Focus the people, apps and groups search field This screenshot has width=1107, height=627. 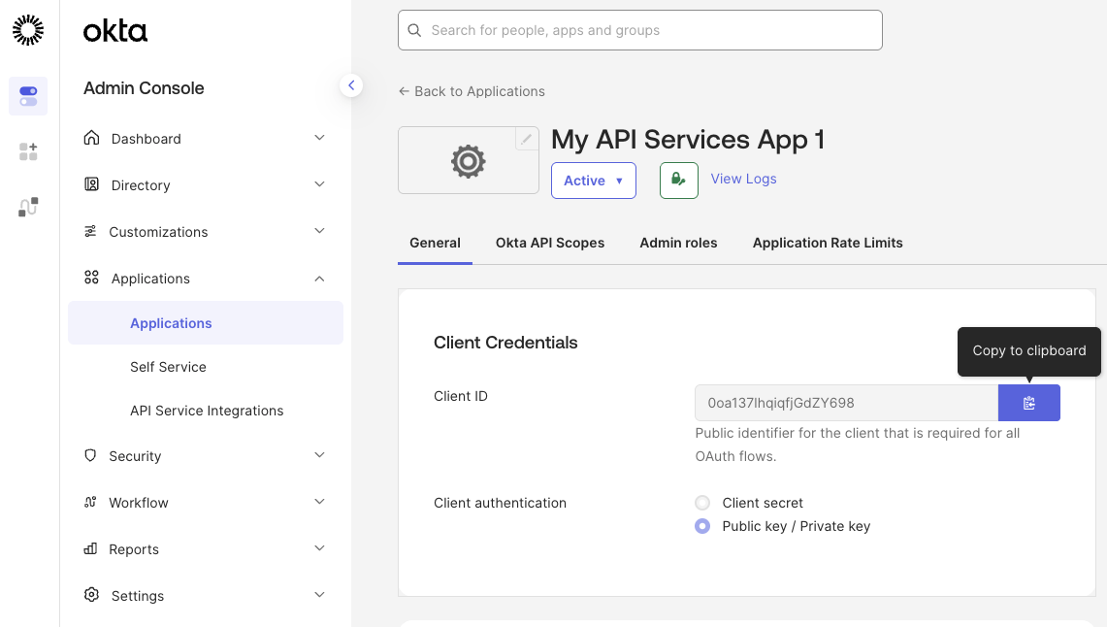[640, 30]
